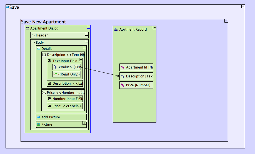Click the Aprtment Record entity icon
Image resolution: width=255 pixels, height=154 pixels.
[x=116, y=30]
